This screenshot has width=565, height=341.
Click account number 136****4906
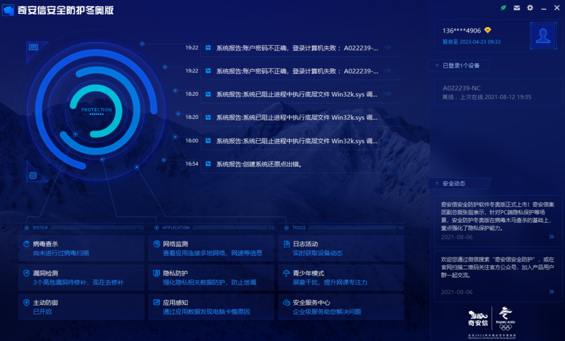461,31
